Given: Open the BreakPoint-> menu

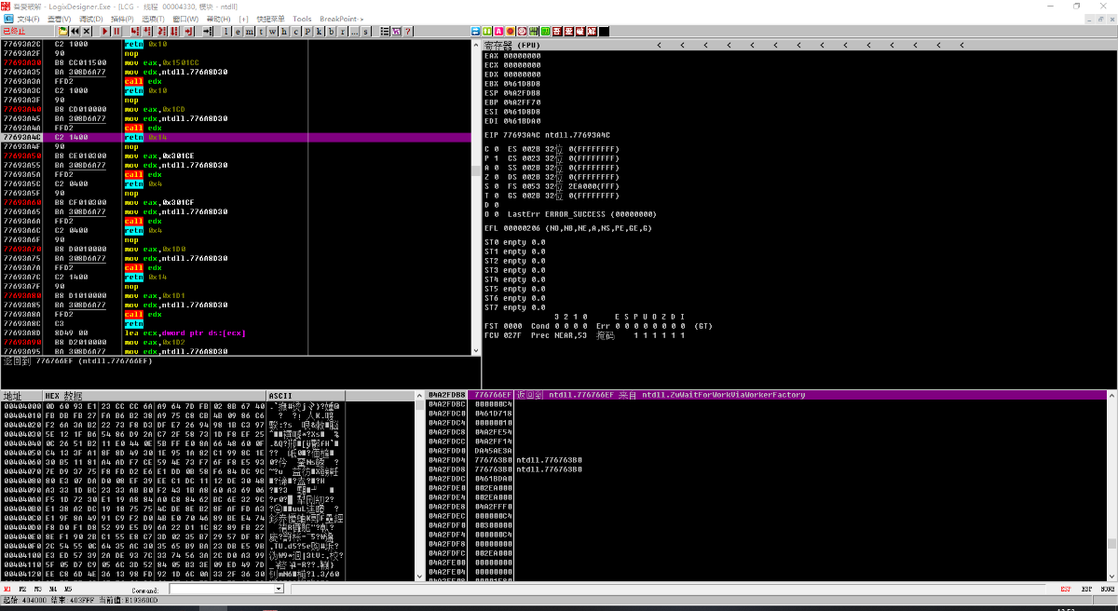Looking at the screenshot, I should pyautogui.click(x=342, y=19).
